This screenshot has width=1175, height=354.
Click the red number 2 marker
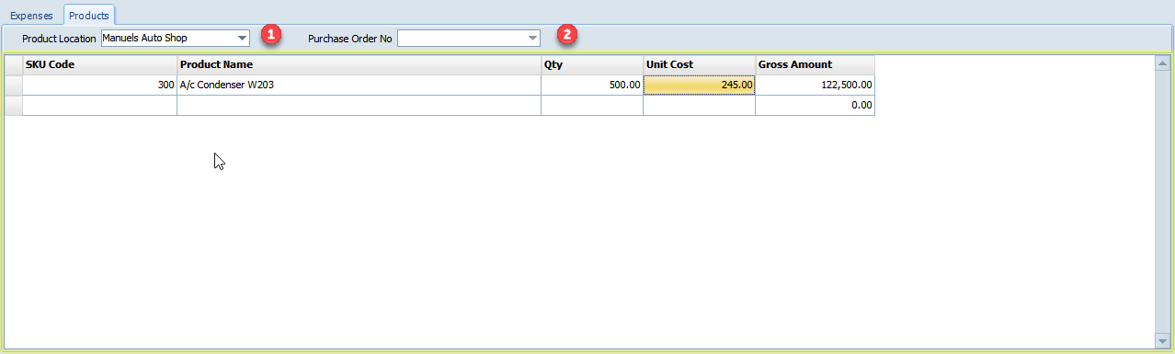coord(567,36)
